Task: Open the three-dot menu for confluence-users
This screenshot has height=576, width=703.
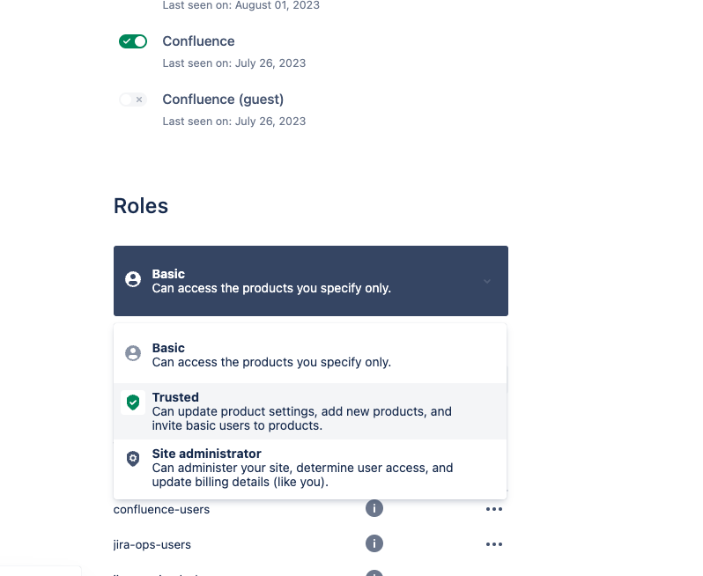Action: point(494,509)
